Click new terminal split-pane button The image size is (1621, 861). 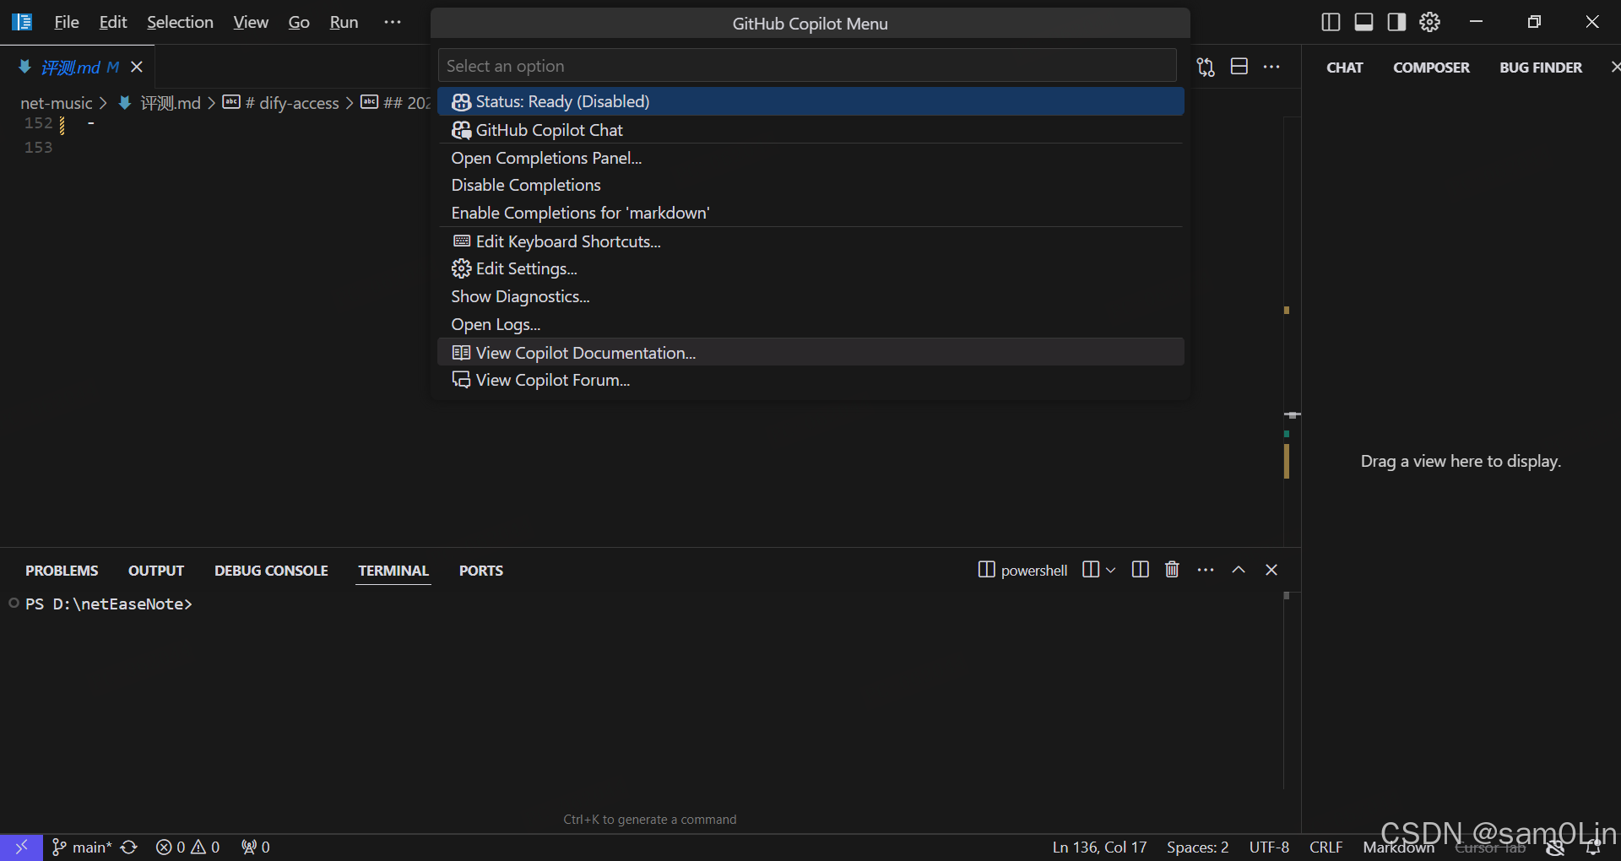pos(1091,570)
